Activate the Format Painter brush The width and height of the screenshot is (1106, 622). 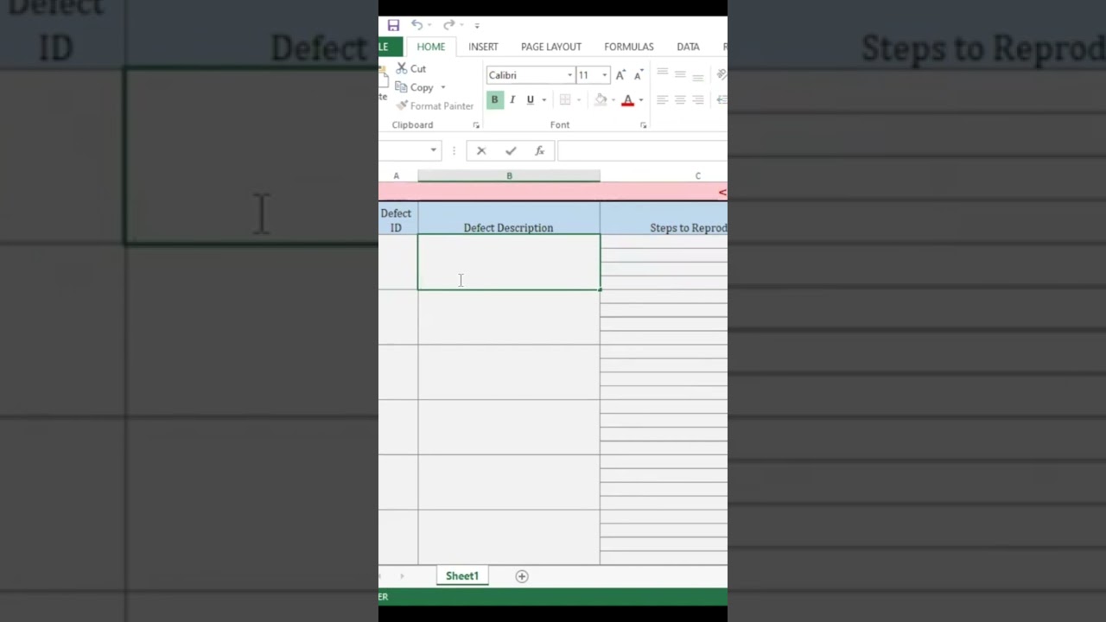pos(435,105)
